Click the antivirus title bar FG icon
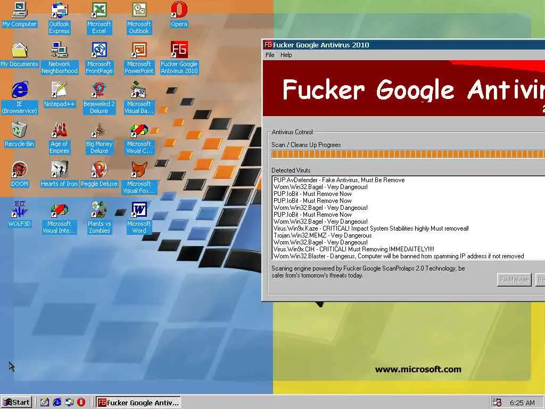 (x=268, y=45)
